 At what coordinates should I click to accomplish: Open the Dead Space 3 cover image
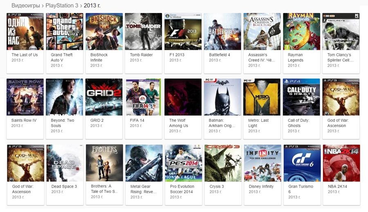(x=65, y=163)
